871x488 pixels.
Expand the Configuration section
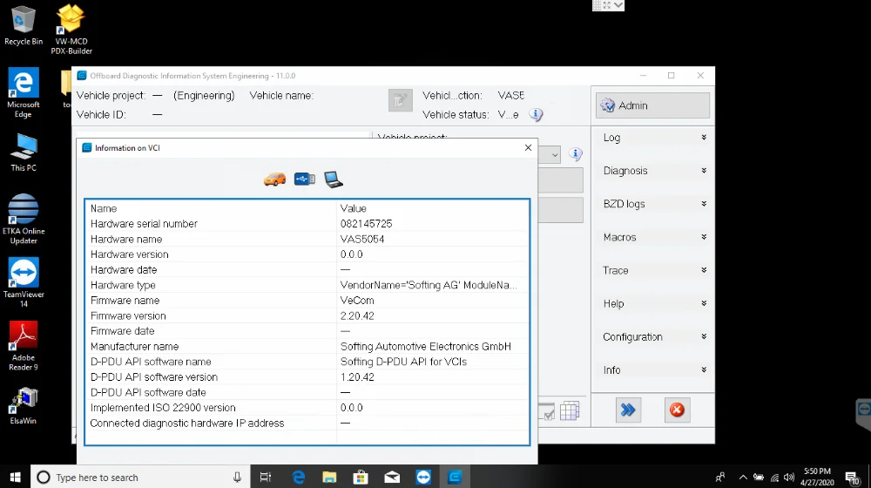pyautogui.click(x=652, y=337)
